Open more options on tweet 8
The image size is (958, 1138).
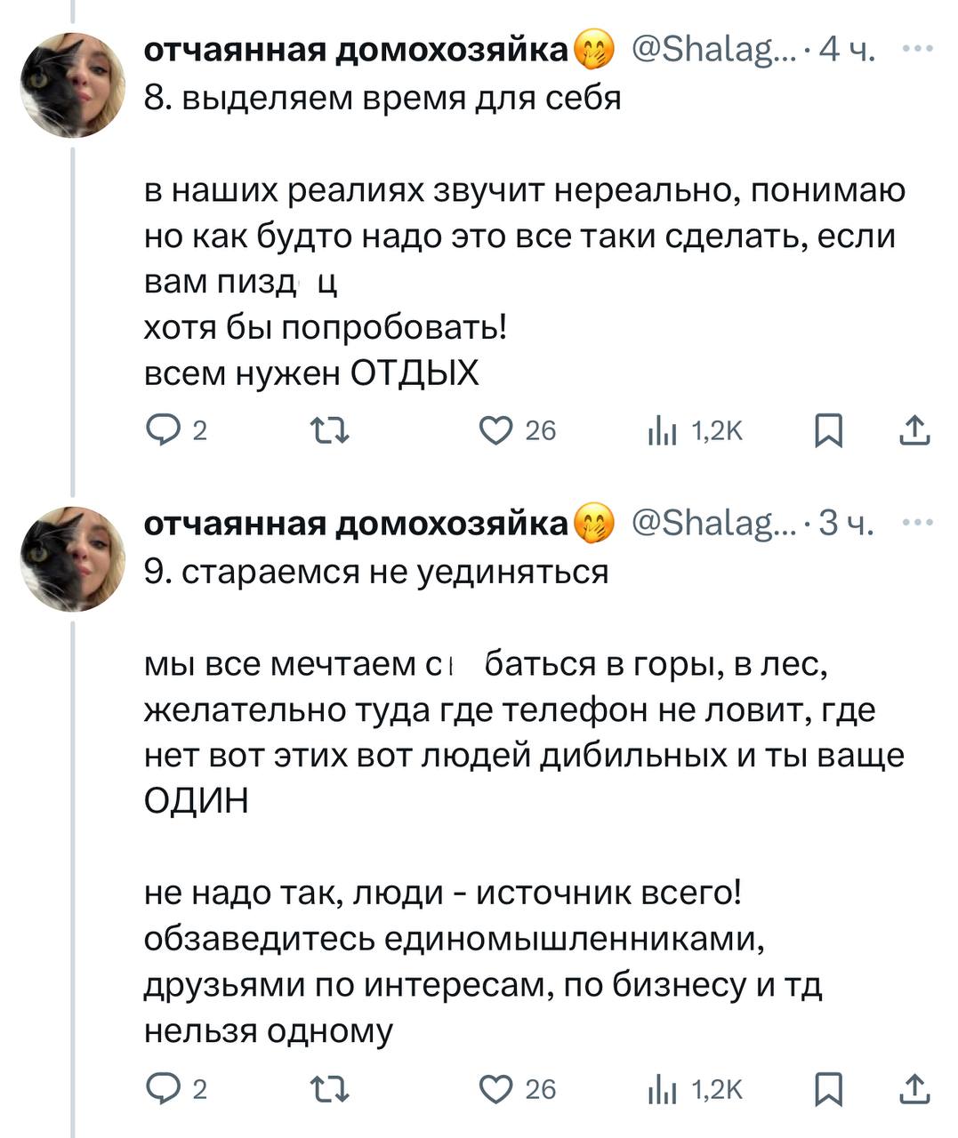(x=917, y=50)
